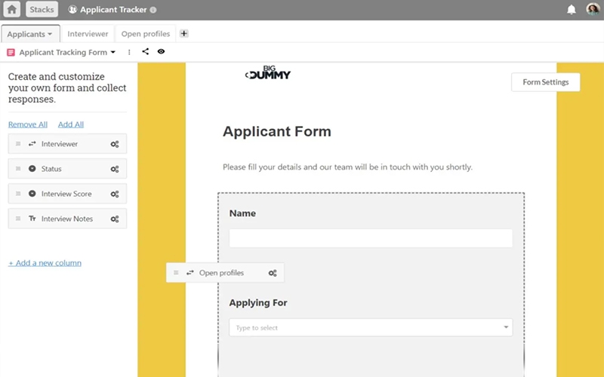This screenshot has height=377, width=604.
Task: Open the Applying For type-to-select dropdown
Action: pyautogui.click(x=371, y=327)
